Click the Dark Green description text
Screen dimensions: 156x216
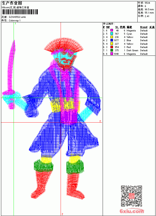click(x=132, y=50)
